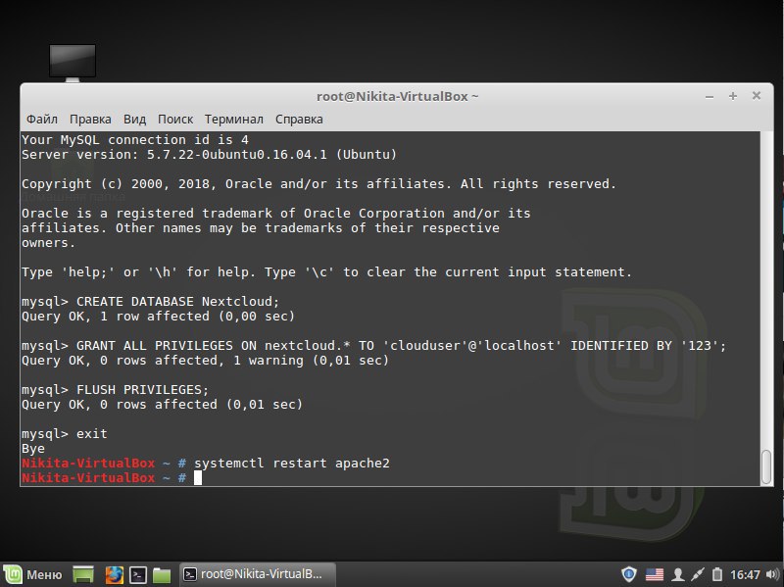
Task: Select root@Nikita-VirtualBox taskbar window button
Action: [258, 574]
